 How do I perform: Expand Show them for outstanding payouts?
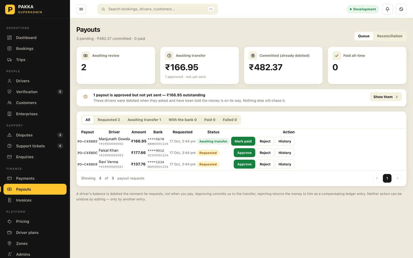(x=386, y=97)
